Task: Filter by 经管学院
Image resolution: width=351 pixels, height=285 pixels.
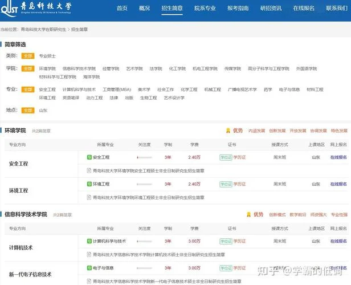Action: coord(111,68)
